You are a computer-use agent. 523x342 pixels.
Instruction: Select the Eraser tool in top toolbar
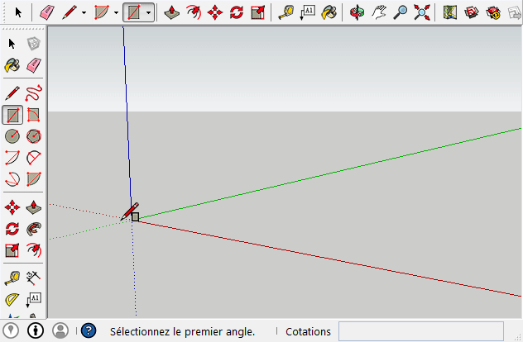click(x=47, y=12)
